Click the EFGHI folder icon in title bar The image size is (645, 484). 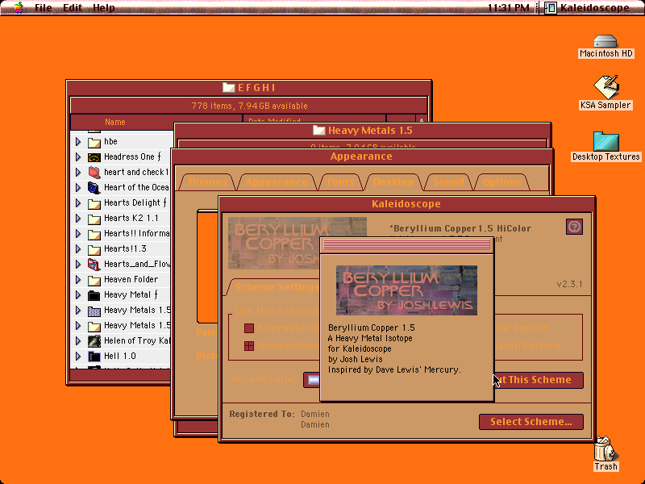229,87
